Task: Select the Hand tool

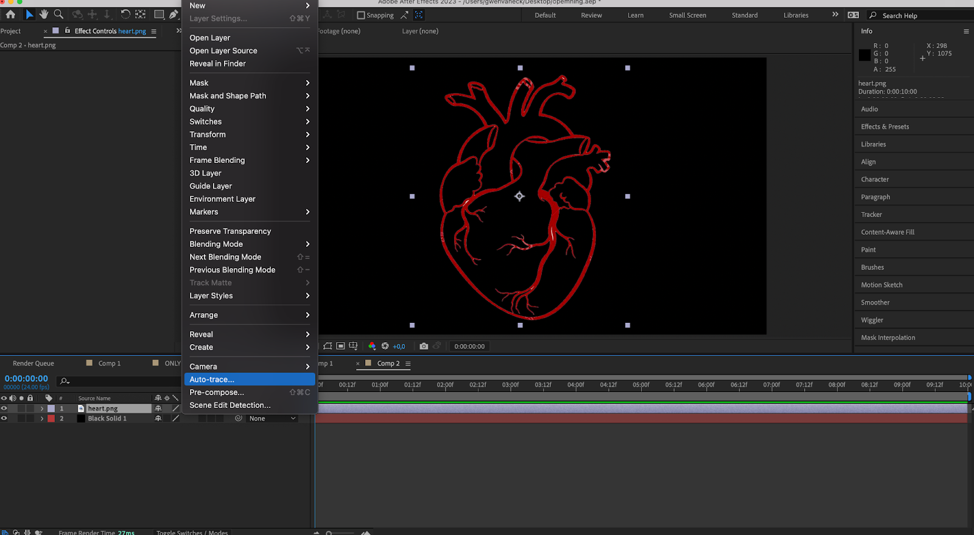Action: tap(44, 14)
